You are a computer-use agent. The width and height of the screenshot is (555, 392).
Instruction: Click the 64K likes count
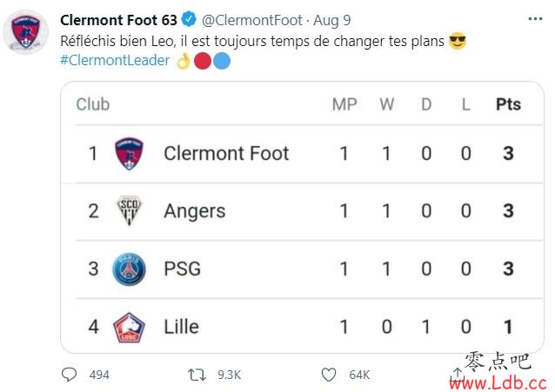point(359,375)
